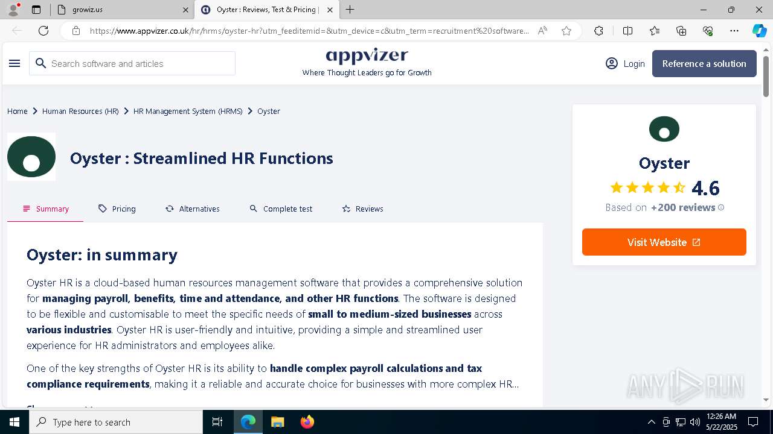Close the growiz.us tab
Screen dimensions: 773x434
[185, 10]
